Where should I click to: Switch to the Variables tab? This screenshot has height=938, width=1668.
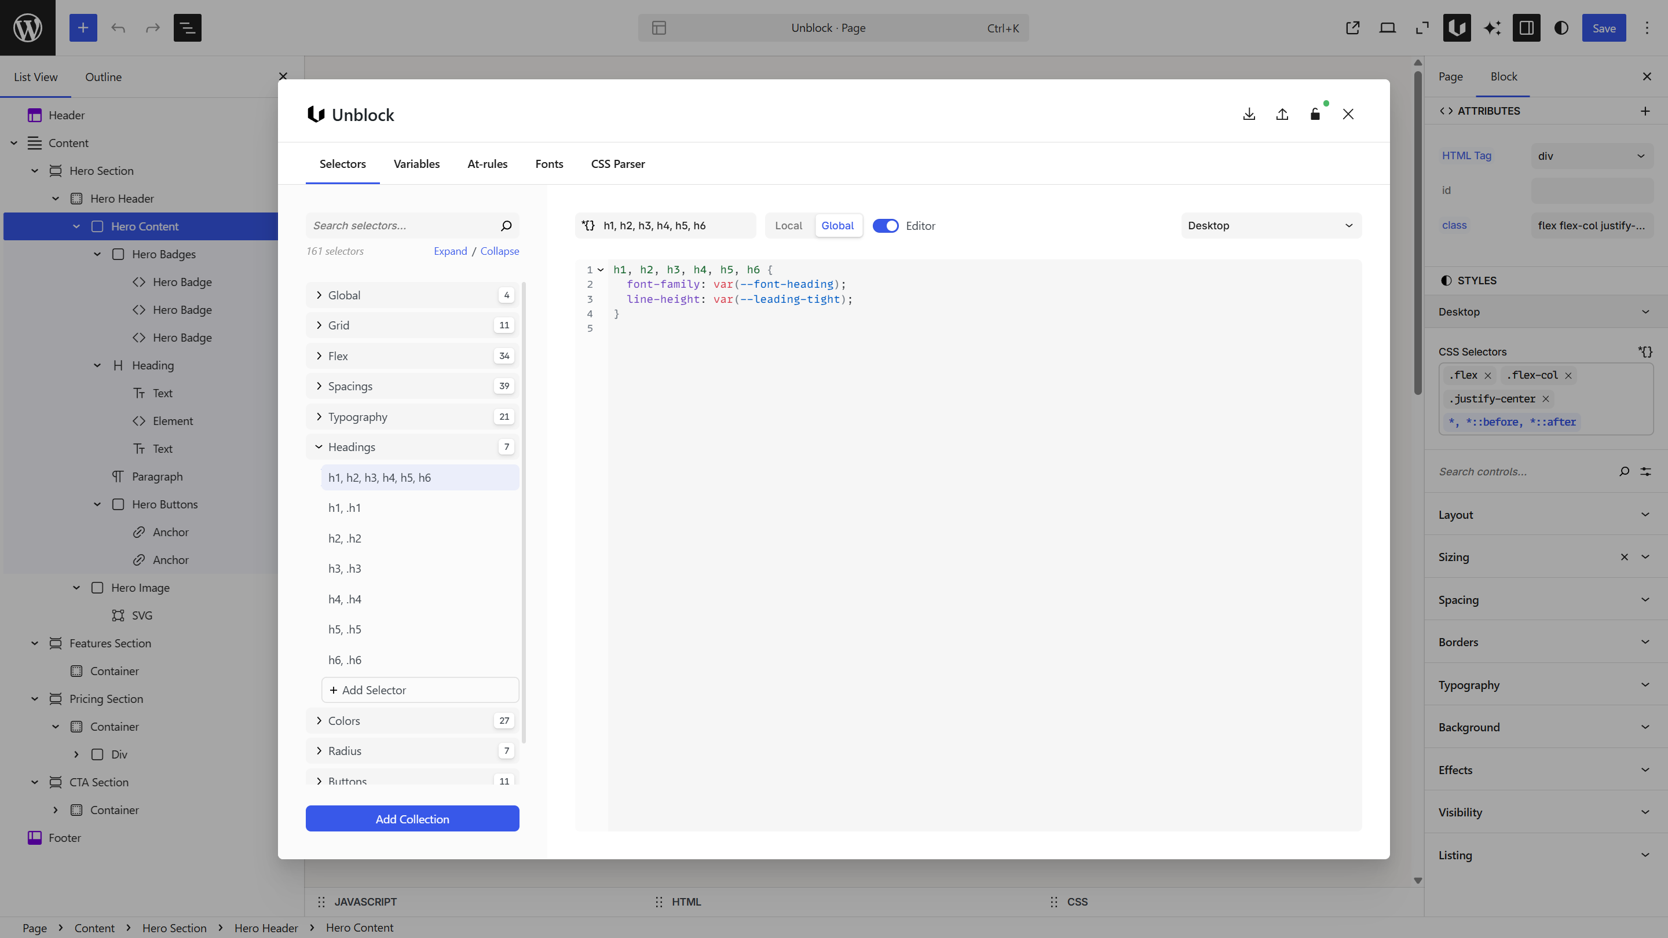click(416, 164)
